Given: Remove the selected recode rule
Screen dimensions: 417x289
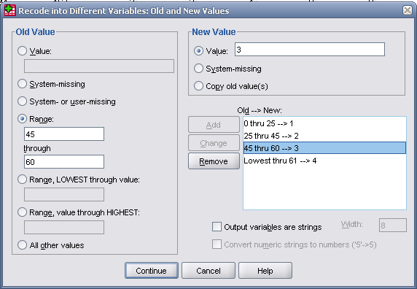Looking at the screenshot, I should tap(214, 161).
